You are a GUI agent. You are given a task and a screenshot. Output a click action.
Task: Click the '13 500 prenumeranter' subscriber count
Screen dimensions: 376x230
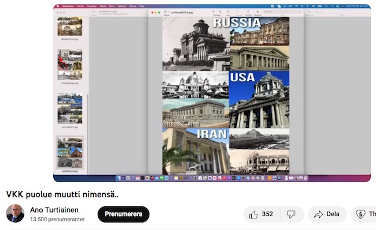pyautogui.click(x=57, y=219)
